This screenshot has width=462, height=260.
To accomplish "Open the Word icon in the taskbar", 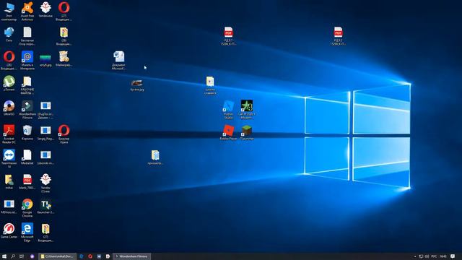I will 99,256.
